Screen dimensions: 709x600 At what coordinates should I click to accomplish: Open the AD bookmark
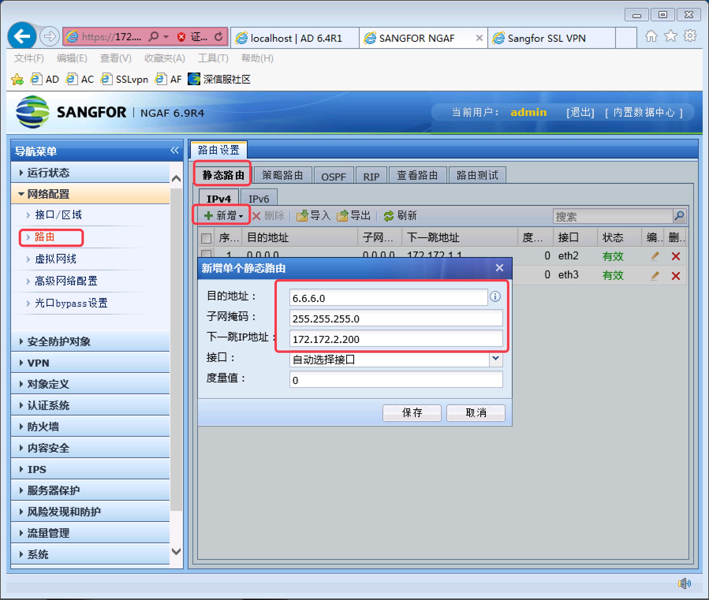coord(45,79)
